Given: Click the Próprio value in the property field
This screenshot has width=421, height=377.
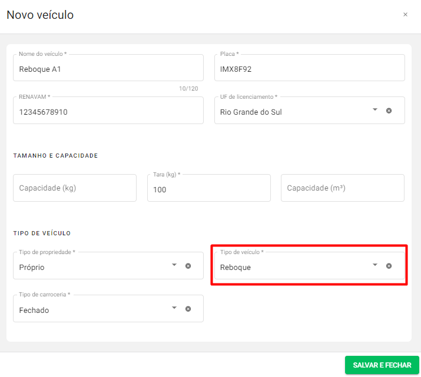Looking at the screenshot, I should coord(32,267).
